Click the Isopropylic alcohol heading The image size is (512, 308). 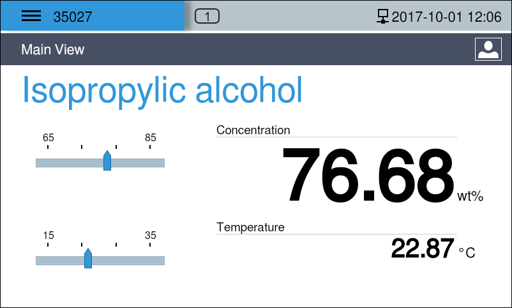[162, 90]
